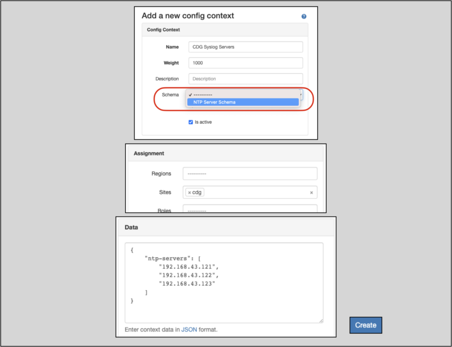Open the Sites selection field
The width and height of the screenshot is (452, 347).
(250, 192)
